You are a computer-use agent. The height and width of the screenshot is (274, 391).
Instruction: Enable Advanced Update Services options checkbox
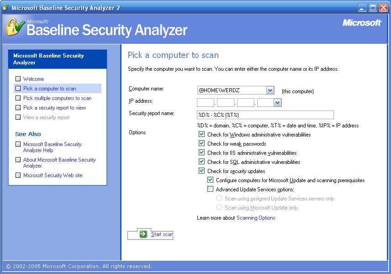210,189
